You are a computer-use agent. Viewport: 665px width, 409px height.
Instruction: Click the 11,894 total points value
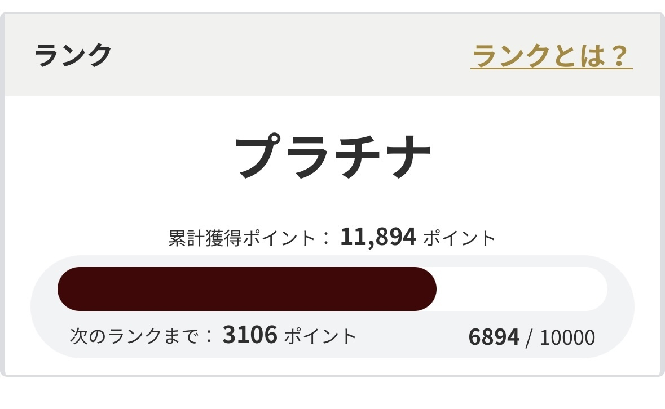(x=378, y=237)
